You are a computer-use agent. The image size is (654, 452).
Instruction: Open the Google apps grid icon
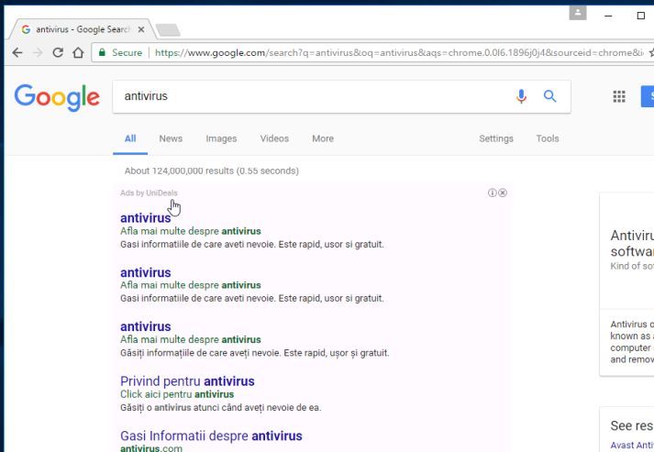tap(619, 96)
